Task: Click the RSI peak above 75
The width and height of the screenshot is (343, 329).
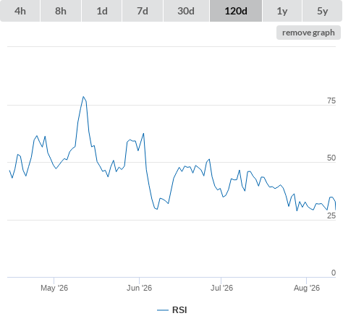Action: click(83, 97)
